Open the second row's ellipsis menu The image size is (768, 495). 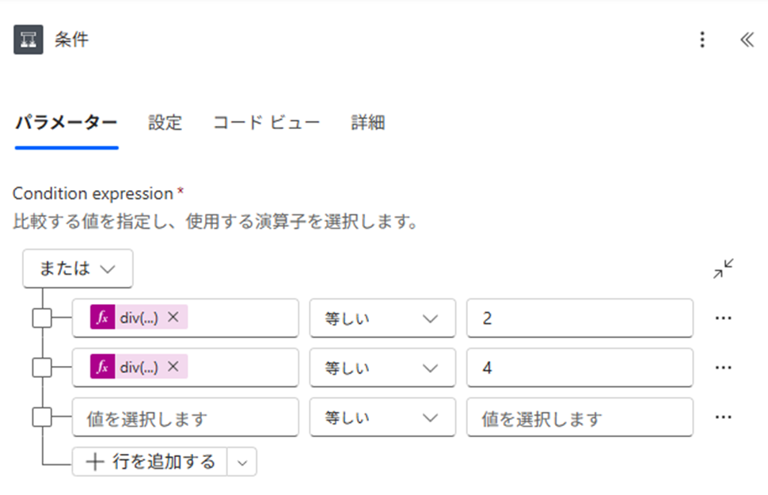(x=723, y=367)
